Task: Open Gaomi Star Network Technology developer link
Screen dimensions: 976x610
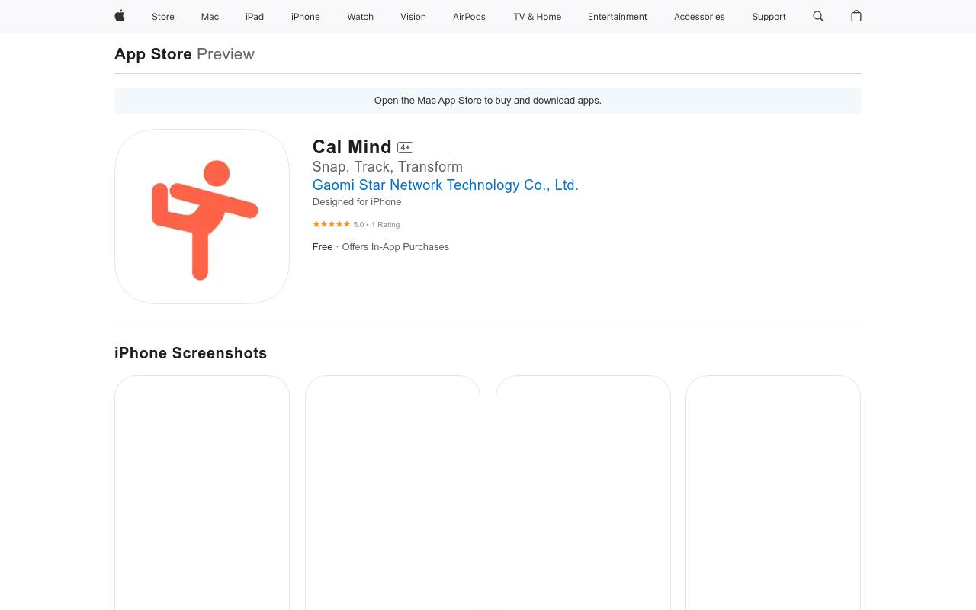Action: click(445, 185)
